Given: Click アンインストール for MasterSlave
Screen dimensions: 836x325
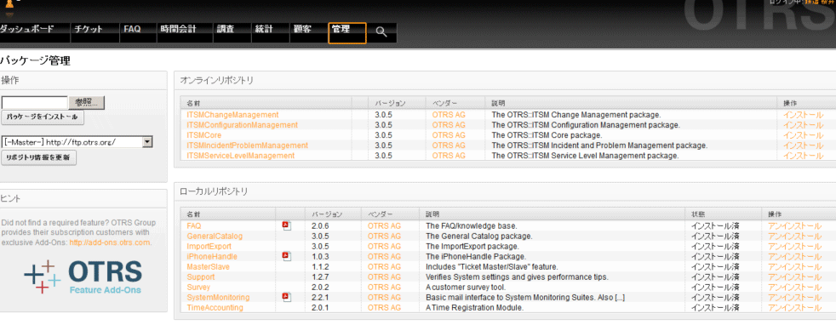Looking at the screenshot, I should (x=794, y=266).
